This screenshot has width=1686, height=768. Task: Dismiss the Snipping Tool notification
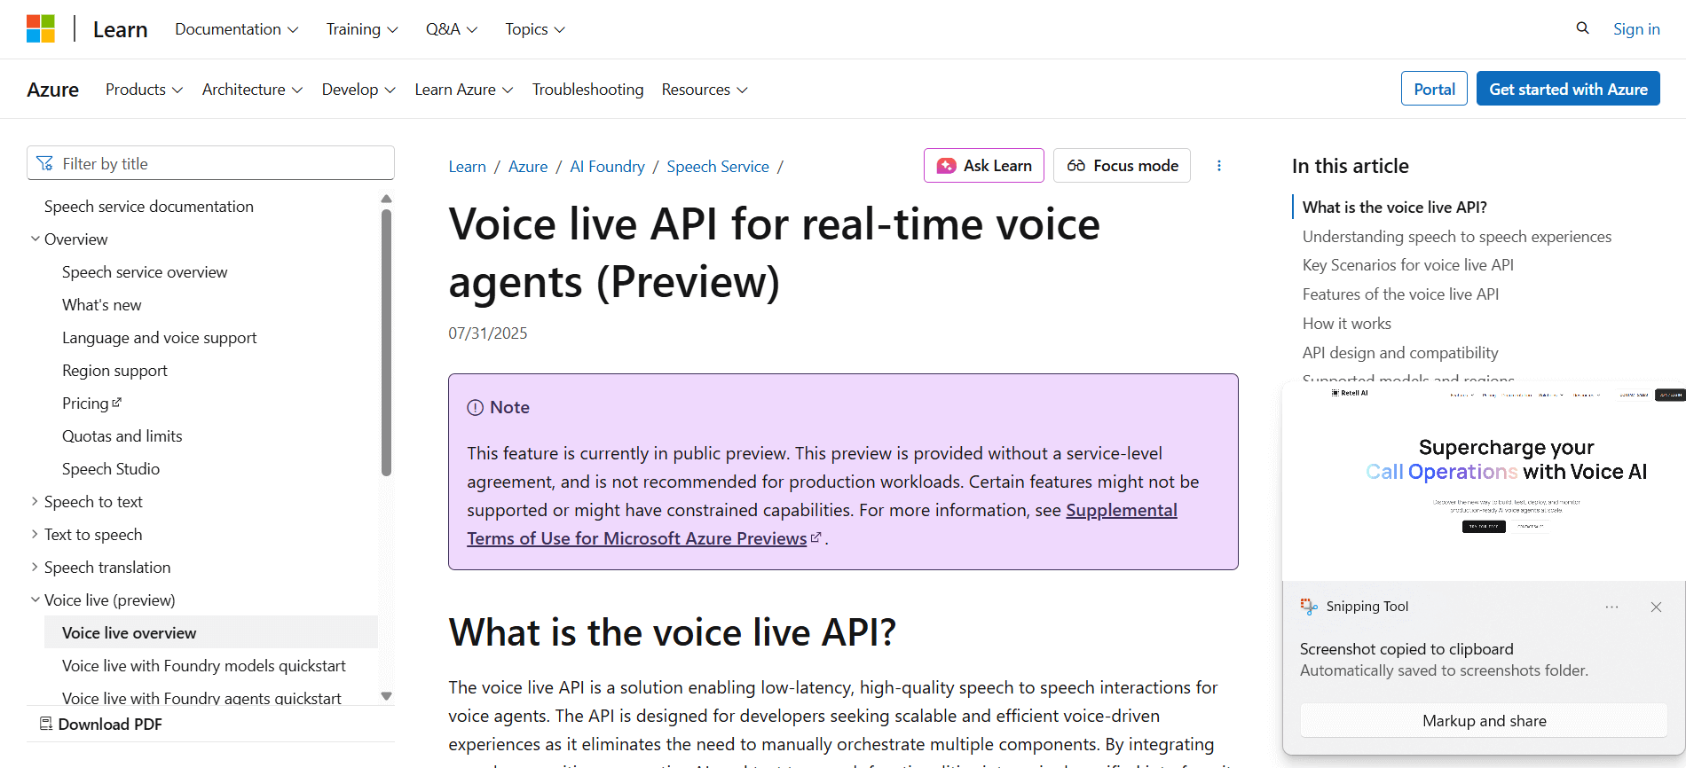[1656, 607]
